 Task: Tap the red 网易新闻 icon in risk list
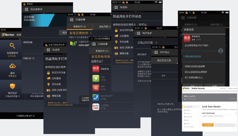[x=96, y=69]
